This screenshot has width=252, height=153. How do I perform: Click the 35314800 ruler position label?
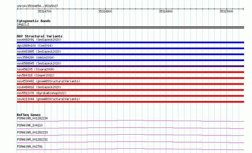click(105, 11)
